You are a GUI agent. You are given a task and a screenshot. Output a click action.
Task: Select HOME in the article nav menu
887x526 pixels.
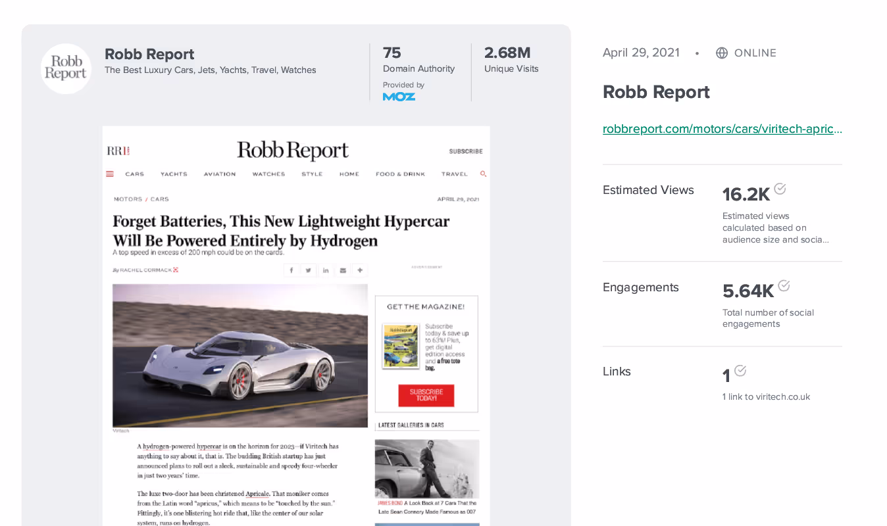point(349,174)
